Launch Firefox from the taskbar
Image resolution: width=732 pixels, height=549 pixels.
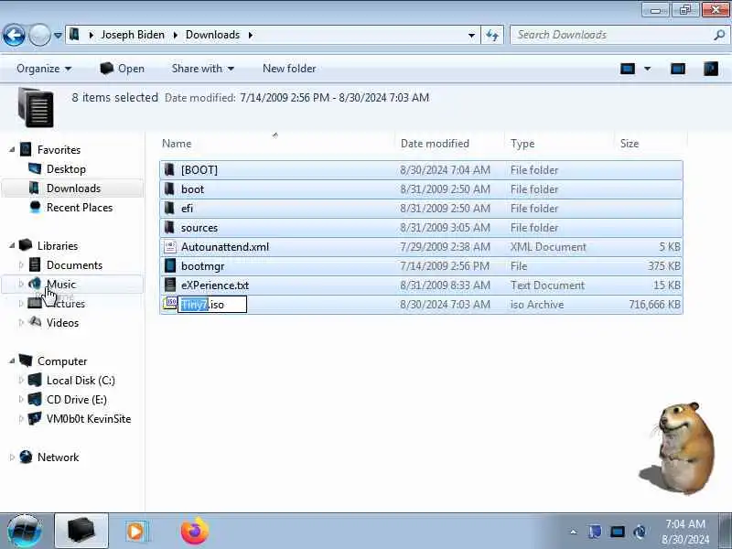coord(195,532)
